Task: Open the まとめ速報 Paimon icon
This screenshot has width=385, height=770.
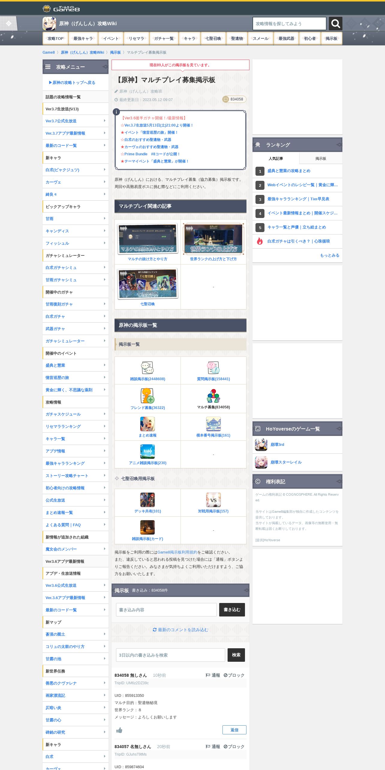Action: click(148, 424)
